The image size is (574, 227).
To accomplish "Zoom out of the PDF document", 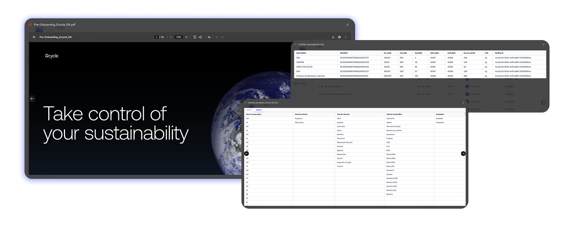I will pos(171,37).
